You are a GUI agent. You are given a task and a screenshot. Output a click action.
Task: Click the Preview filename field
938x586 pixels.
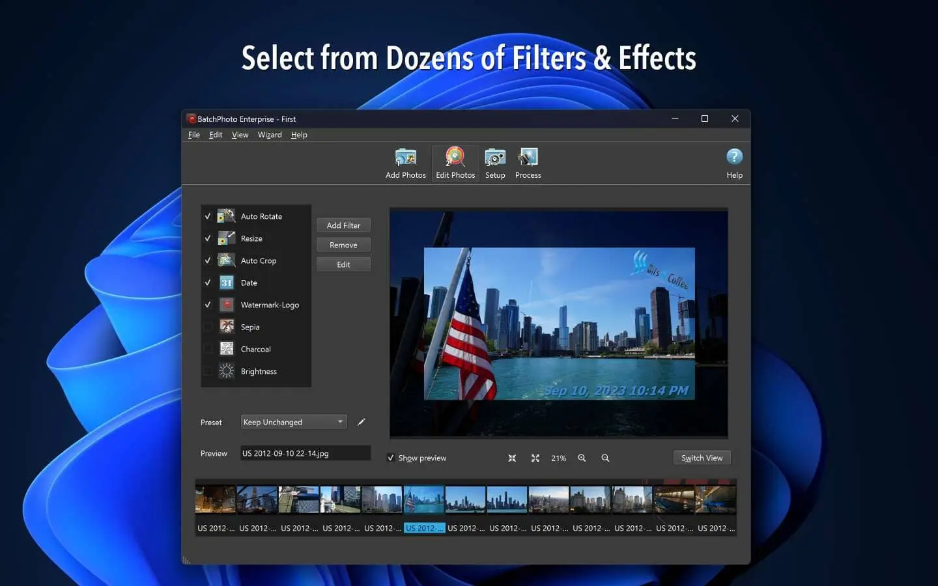pos(306,453)
